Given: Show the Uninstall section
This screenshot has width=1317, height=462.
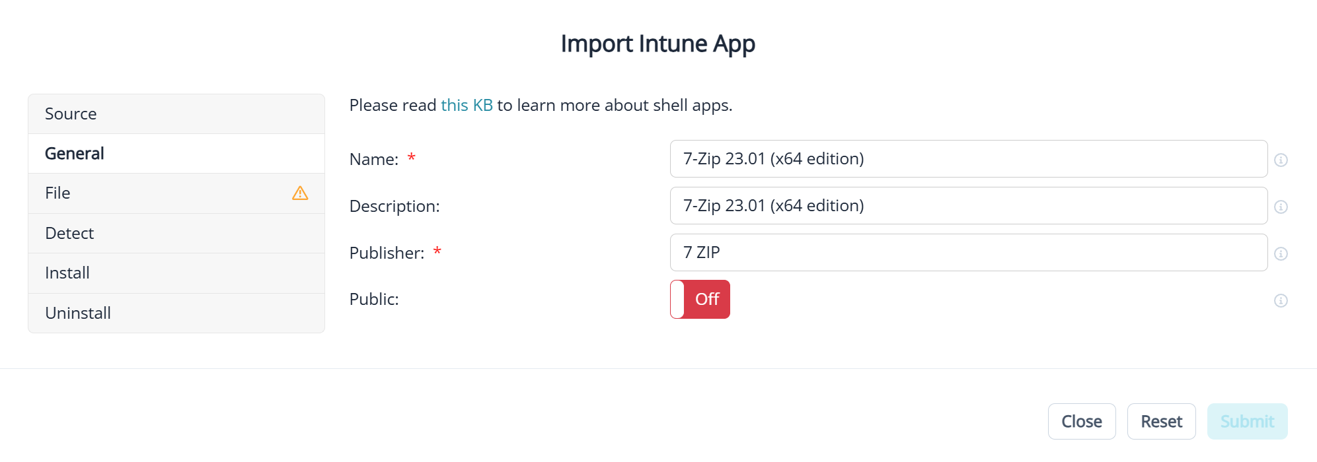Looking at the screenshot, I should [x=176, y=313].
